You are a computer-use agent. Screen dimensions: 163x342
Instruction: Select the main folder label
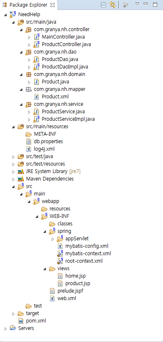(40, 194)
